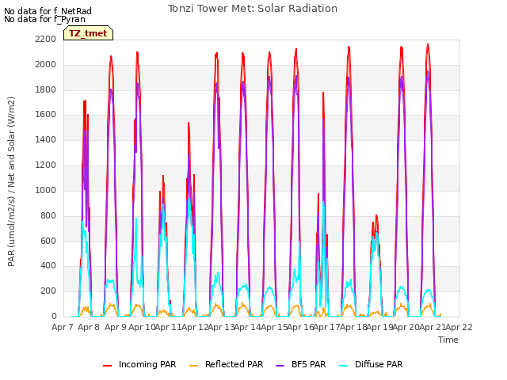Viewport: 507px width, 380px height.
Task: Click the BF5 PAR legend entry
Action: [x=301, y=364]
